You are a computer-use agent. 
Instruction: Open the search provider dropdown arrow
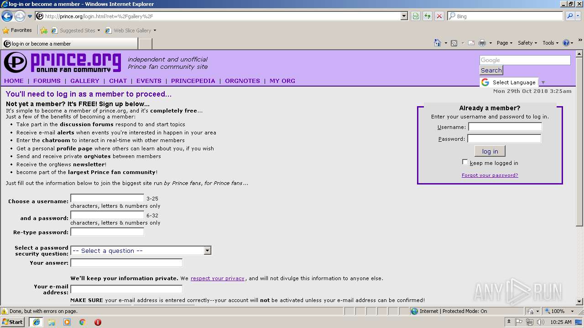click(579, 16)
